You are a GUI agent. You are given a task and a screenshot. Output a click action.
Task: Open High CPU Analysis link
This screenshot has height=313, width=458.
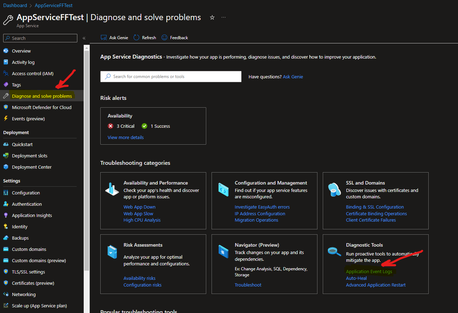(142, 220)
